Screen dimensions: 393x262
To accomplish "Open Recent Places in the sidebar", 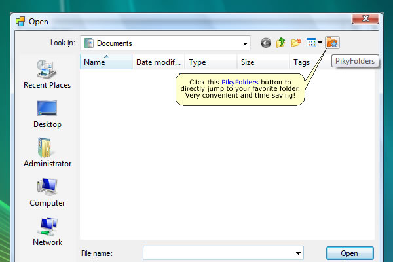I will pos(47,74).
